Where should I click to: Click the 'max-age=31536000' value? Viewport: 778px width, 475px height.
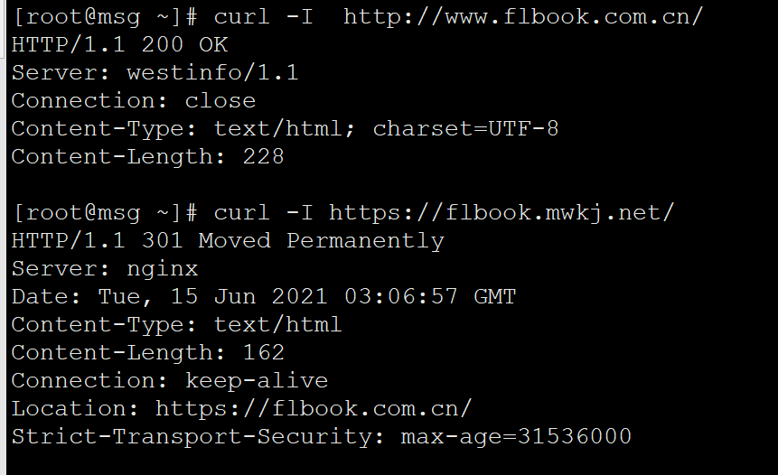click(516, 437)
